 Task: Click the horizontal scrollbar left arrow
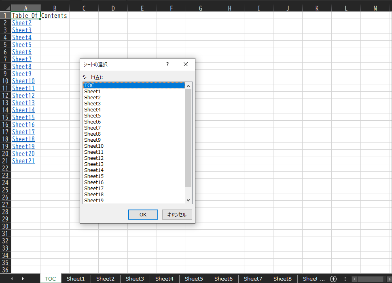pyautogui.click(x=354, y=279)
